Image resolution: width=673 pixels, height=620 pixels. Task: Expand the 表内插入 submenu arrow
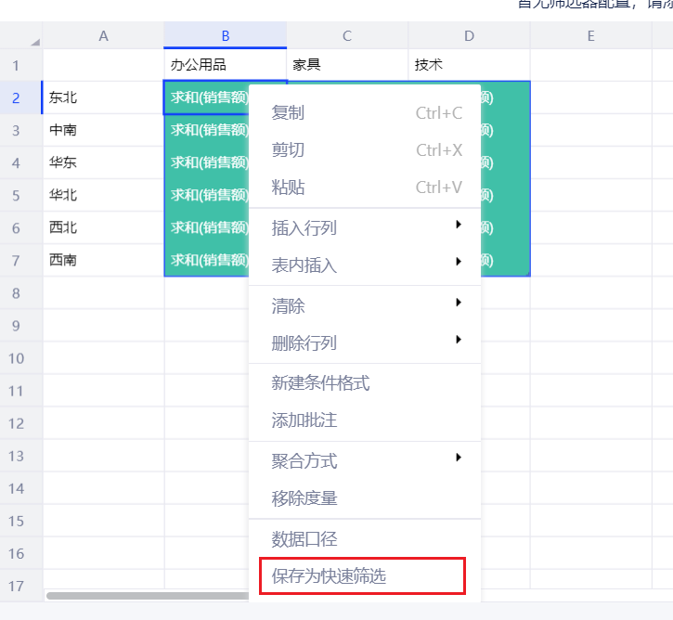[458, 262]
